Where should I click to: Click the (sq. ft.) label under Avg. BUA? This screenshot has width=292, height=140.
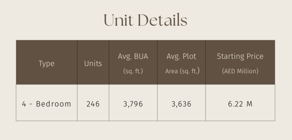(x=133, y=71)
